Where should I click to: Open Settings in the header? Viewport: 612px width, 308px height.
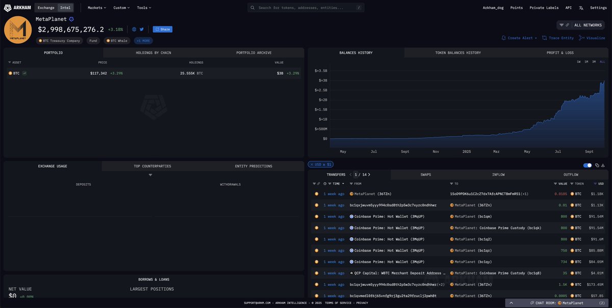click(x=598, y=8)
